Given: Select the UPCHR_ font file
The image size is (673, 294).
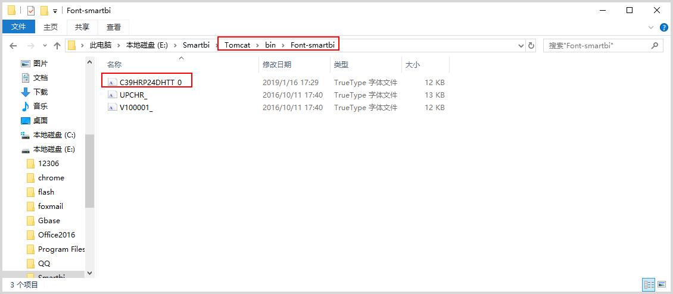Looking at the screenshot, I should [133, 95].
